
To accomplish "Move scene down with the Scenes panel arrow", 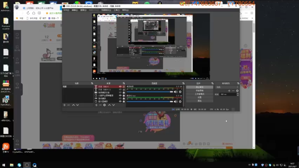I will pyautogui.click(x=78, y=105).
